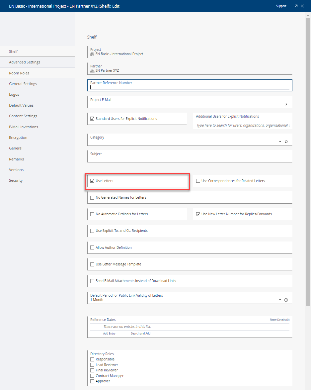Open the Category dropdown arrow

(x=280, y=142)
